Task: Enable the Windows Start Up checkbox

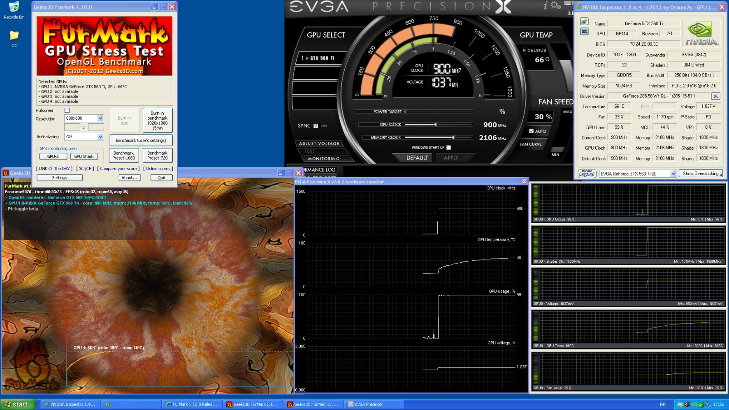Action: tap(448, 148)
